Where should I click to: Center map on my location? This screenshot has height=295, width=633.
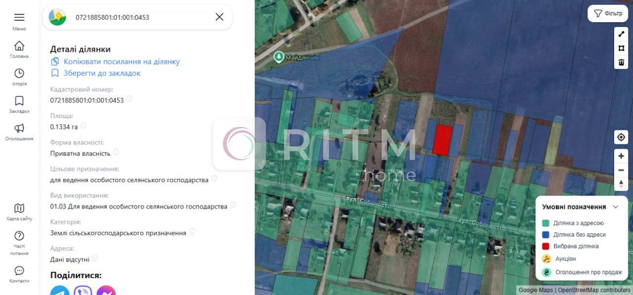click(x=621, y=137)
